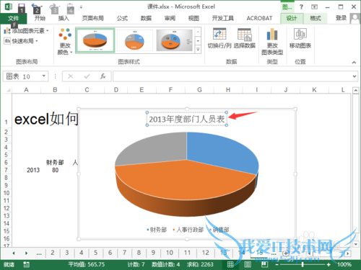This screenshot has height=270, width=361.
Task: Click the Insert Function fx icon
Action: click(x=103, y=76)
